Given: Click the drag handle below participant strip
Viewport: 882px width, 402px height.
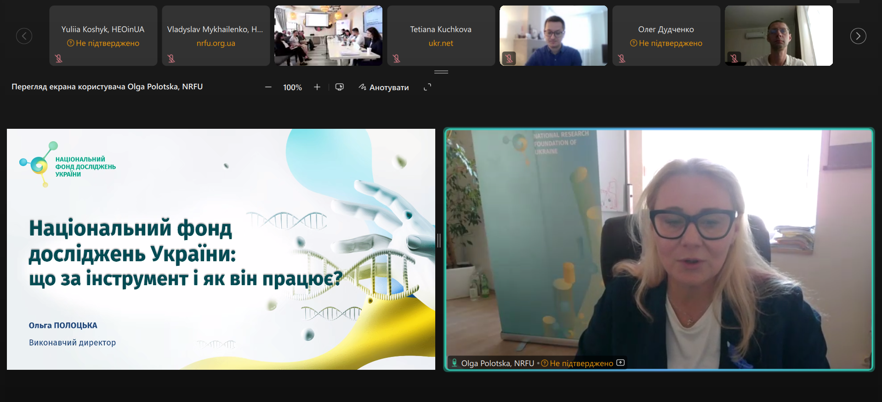Looking at the screenshot, I should tap(441, 72).
